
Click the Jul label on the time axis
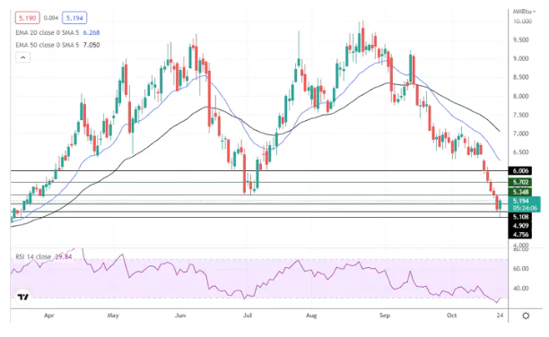[248, 315]
